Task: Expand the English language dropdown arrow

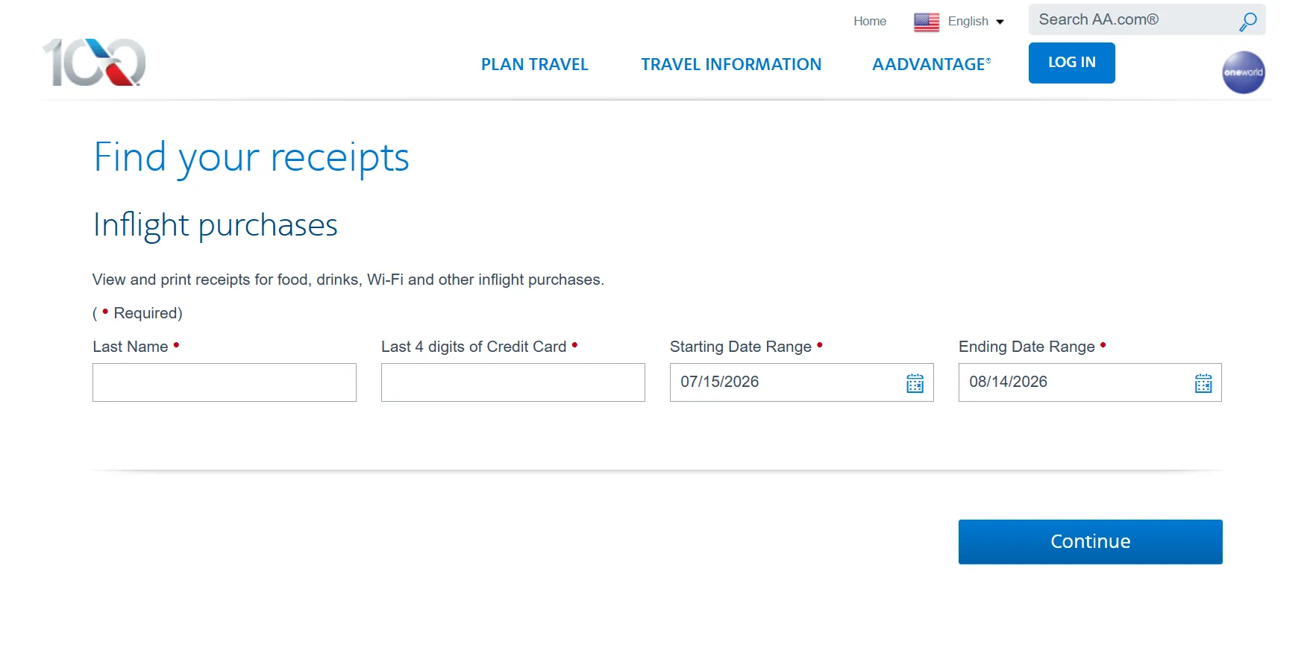Action: pyautogui.click(x=1000, y=22)
